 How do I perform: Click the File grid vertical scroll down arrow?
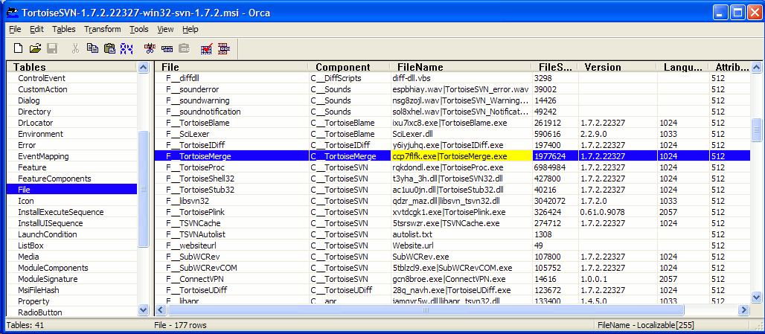tap(757, 297)
